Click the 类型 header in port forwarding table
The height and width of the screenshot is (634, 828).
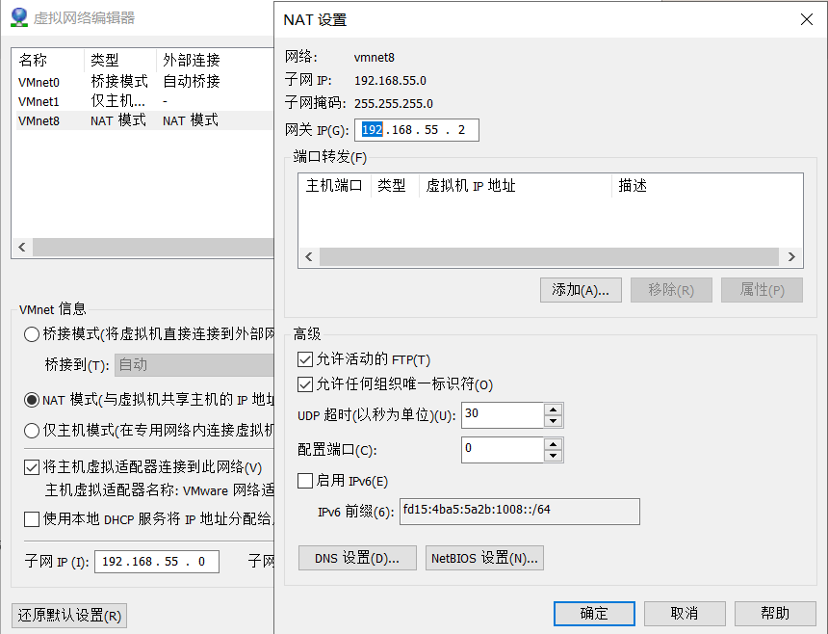click(x=395, y=185)
